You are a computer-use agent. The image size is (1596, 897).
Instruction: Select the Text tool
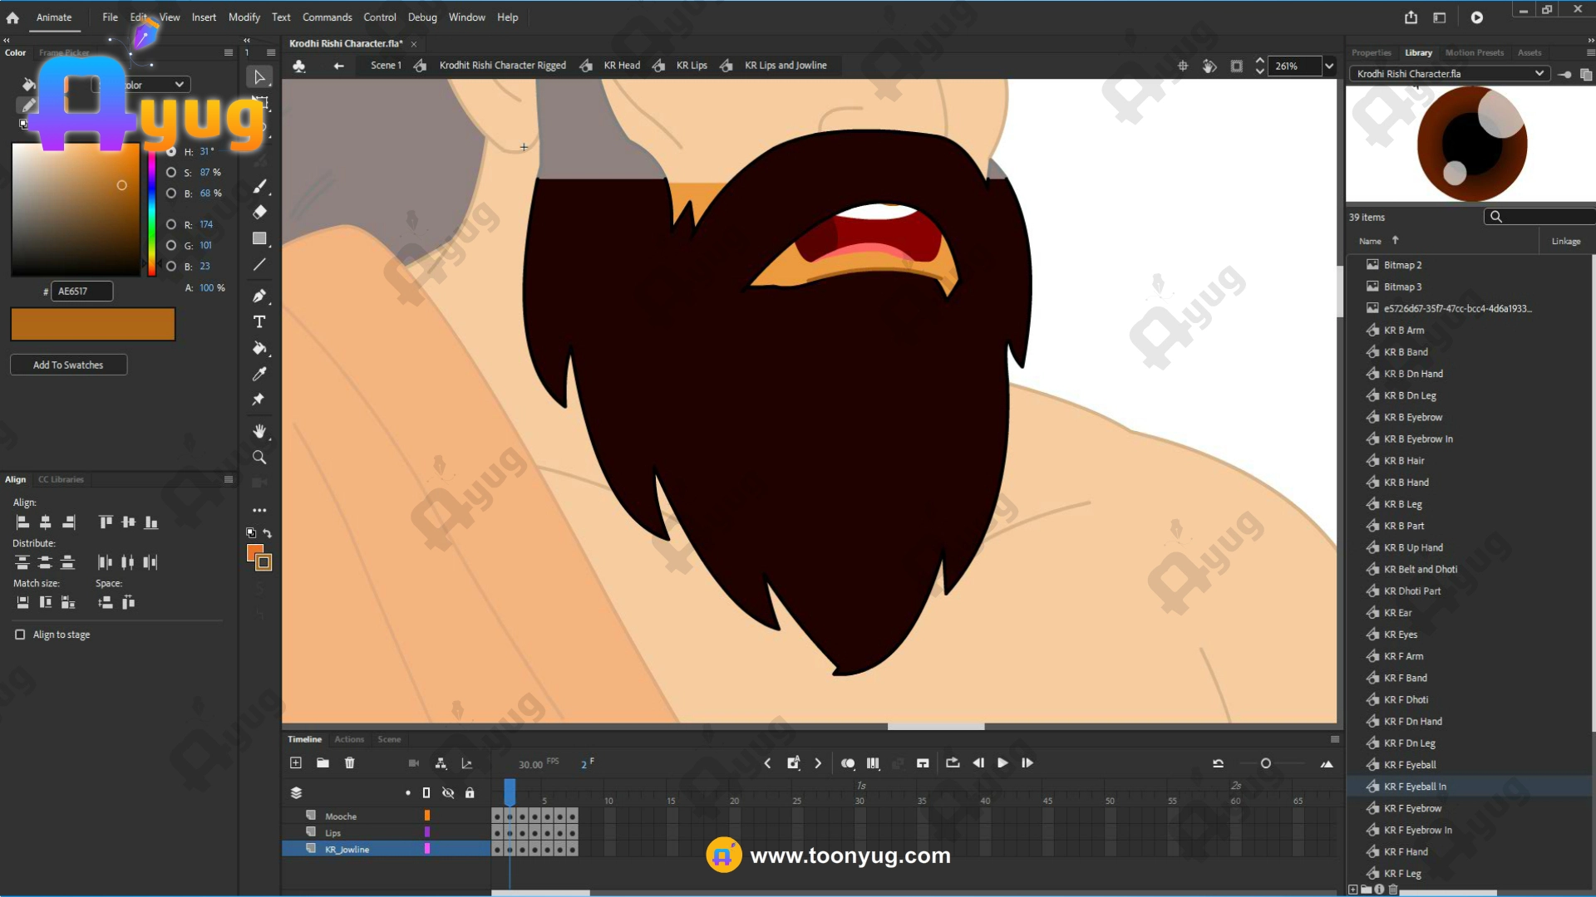coord(259,322)
